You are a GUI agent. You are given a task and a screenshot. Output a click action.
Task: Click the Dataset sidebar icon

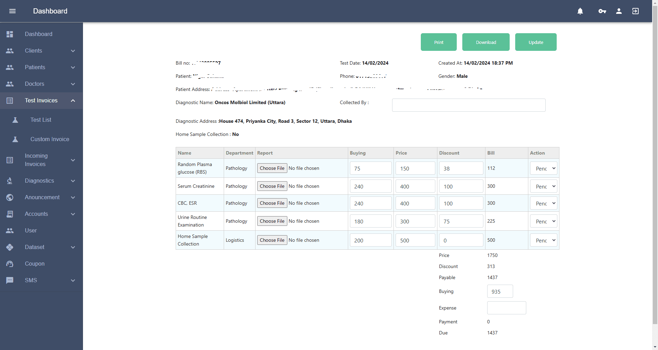click(x=10, y=247)
